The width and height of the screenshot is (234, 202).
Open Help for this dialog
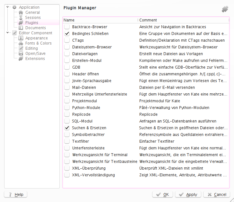15,194
